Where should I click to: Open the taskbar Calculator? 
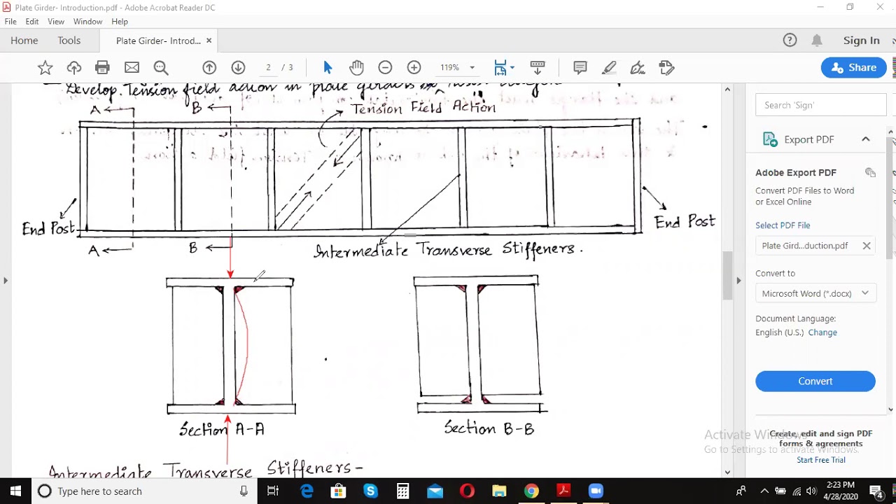(402, 491)
